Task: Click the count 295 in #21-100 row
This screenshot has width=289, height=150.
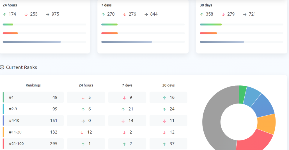Action: point(54,144)
